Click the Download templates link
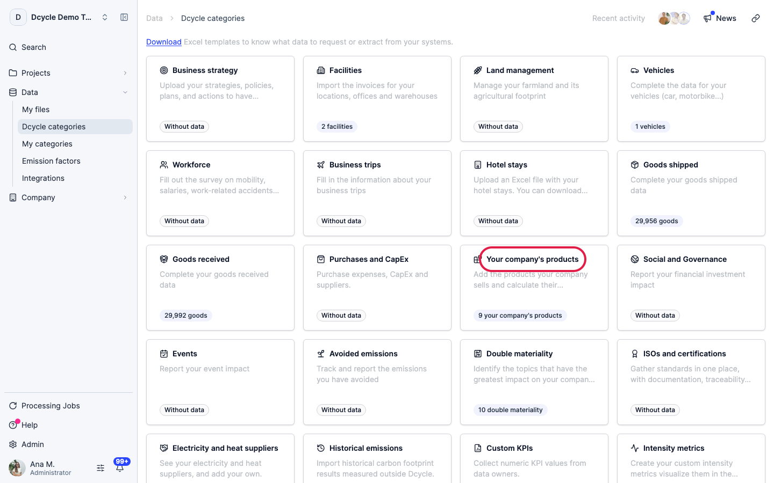Image resolution: width=774 pixels, height=483 pixels. pos(164,42)
